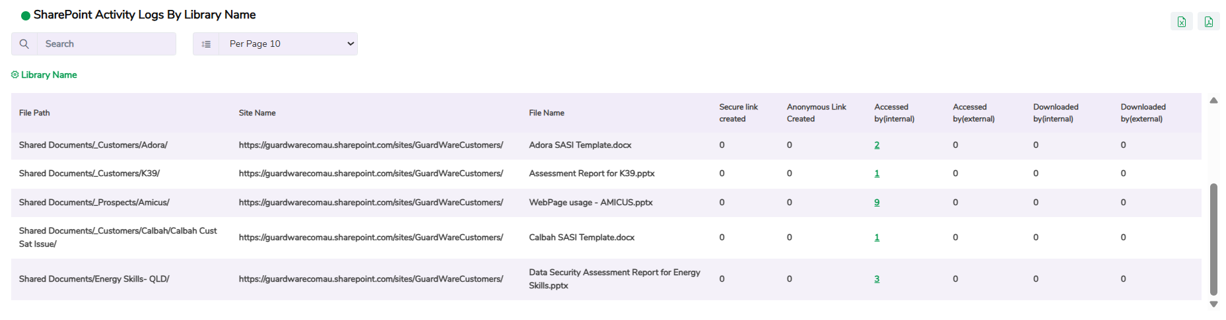Open internal access count for Assessment Report K39
This screenshot has height=320, width=1226.
click(x=877, y=174)
